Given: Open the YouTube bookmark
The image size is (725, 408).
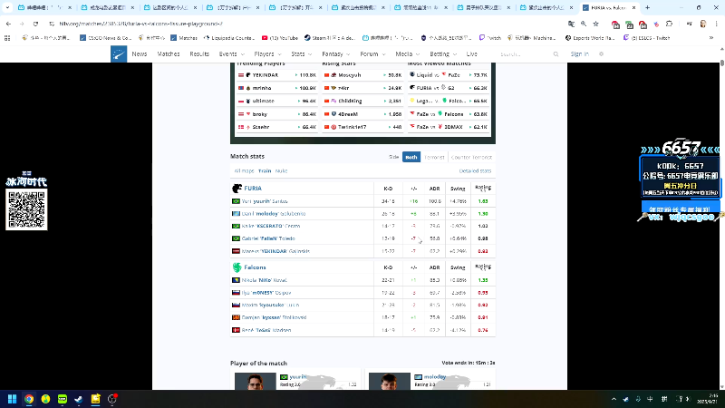Looking at the screenshot, I should coord(280,38).
